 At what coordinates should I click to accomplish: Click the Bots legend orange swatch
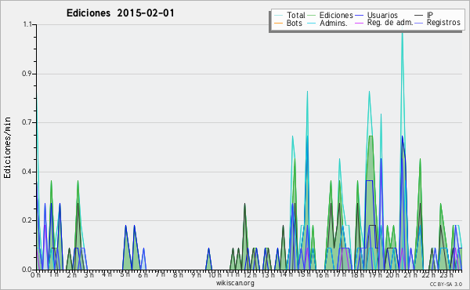coord(278,23)
